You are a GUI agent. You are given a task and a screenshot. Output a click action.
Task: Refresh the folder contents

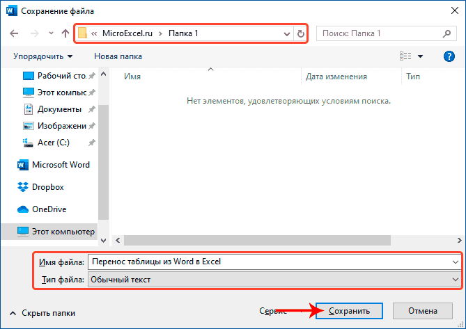[x=300, y=34]
